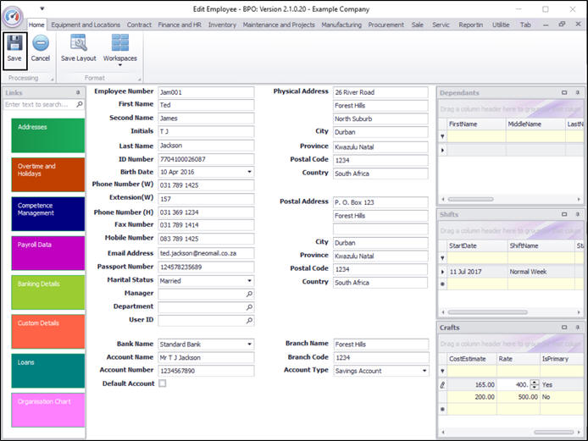Click the User ID lookup magnifier
Image resolution: width=588 pixels, height=441 pixels.
[249, 321]
